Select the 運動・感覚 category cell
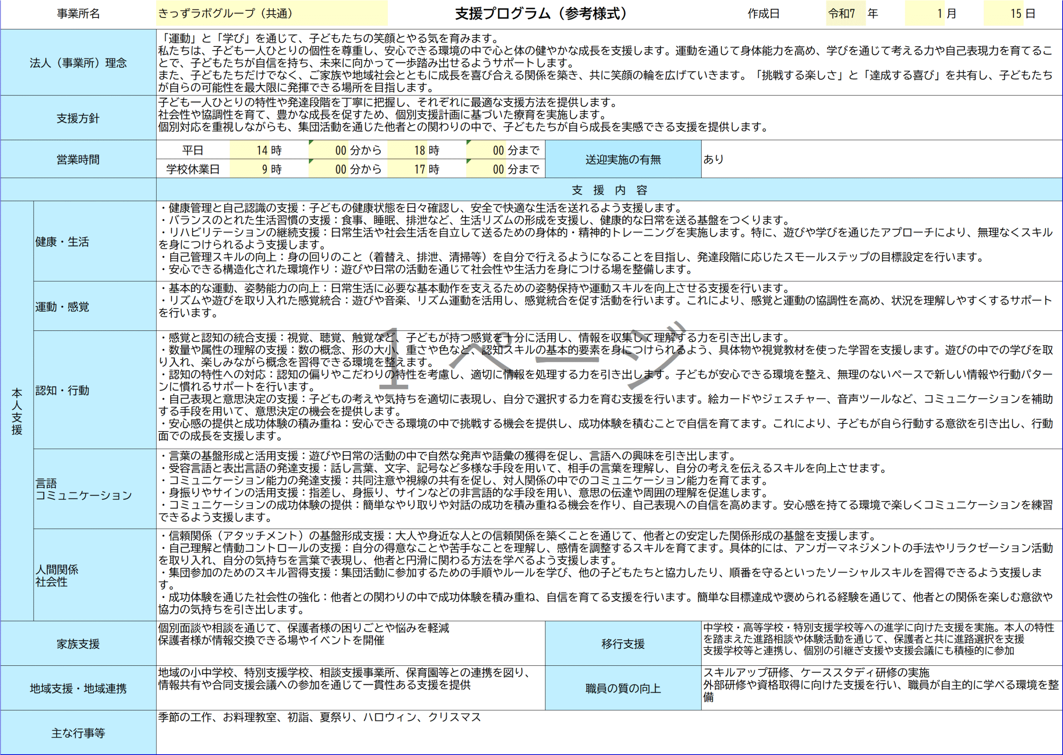This screenshot has width=1063, height=755. point(95,306)
